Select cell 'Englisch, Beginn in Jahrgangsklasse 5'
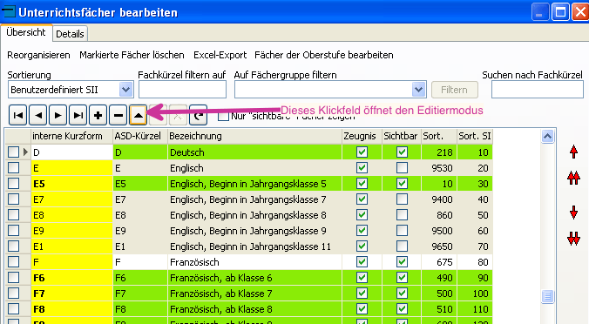The width and height of the screenshot is (589, 324). [254, 184]
